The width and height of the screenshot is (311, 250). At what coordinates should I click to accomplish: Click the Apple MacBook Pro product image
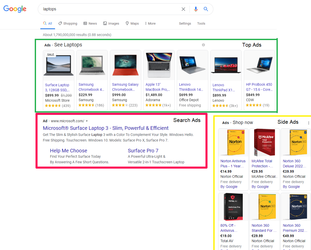pos(159,65)
